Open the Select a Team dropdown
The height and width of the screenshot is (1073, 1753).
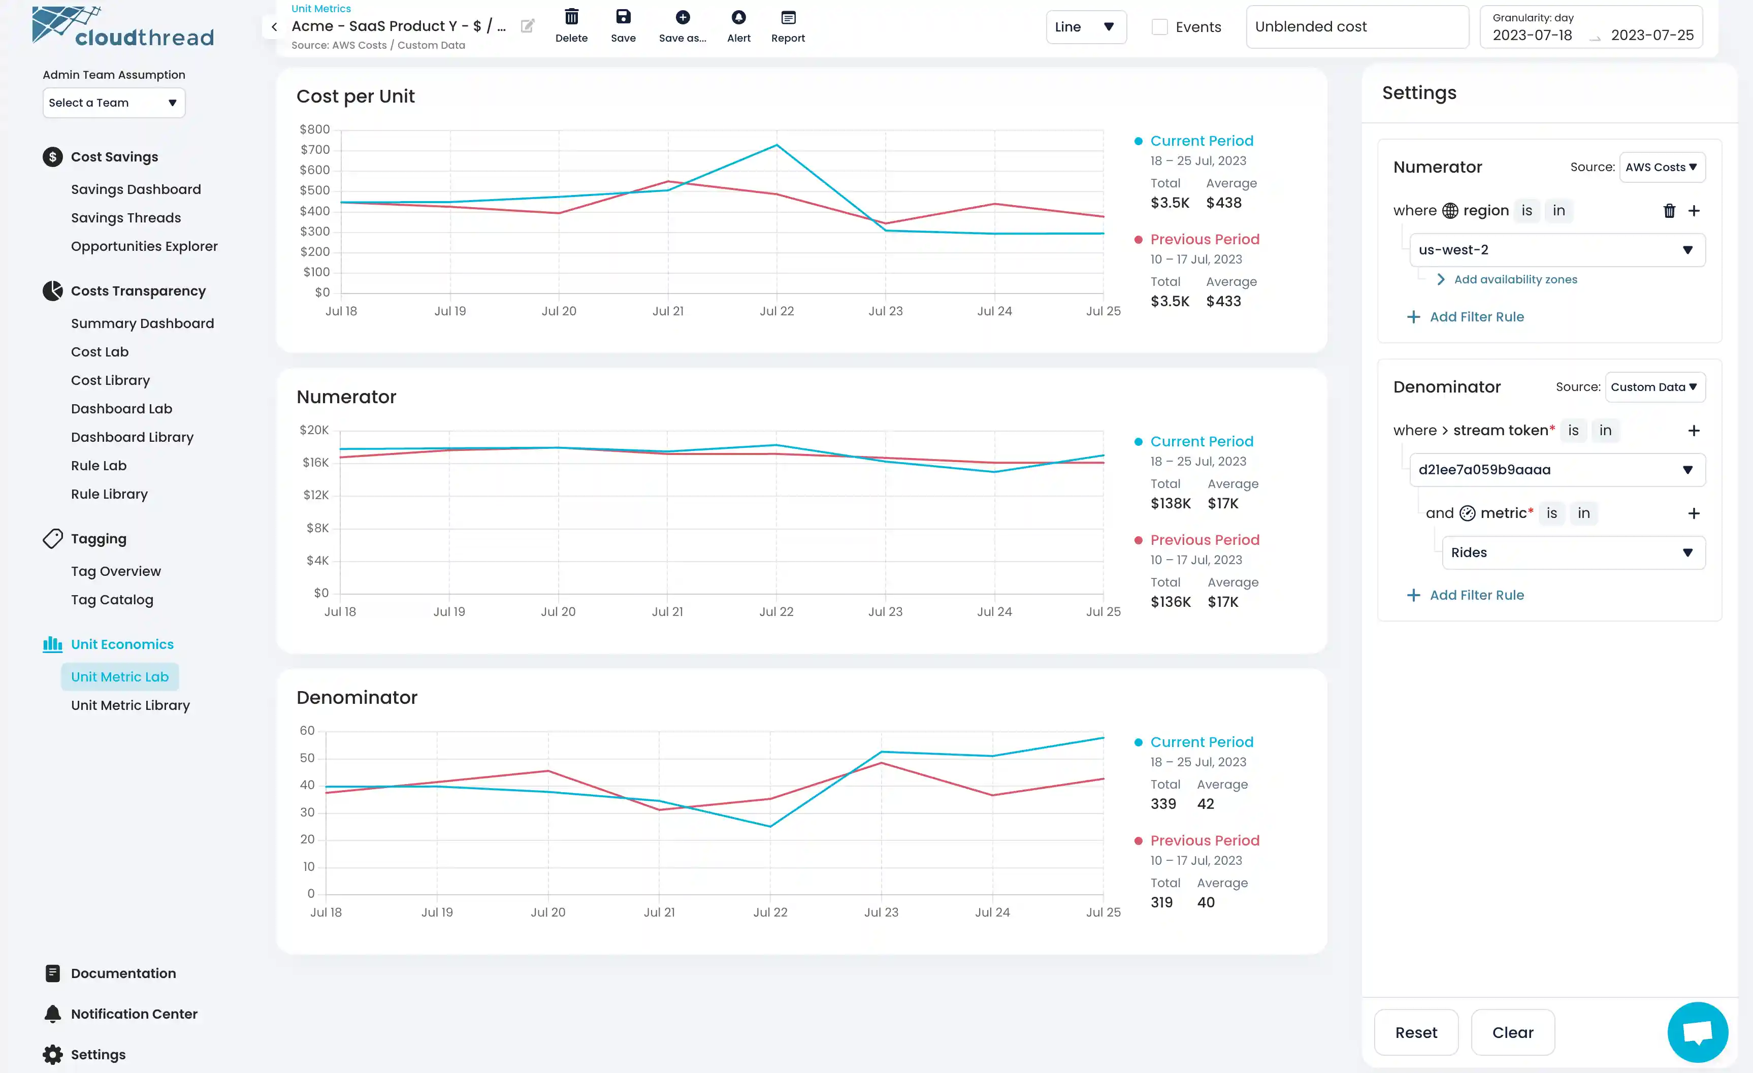coord(114,103)
